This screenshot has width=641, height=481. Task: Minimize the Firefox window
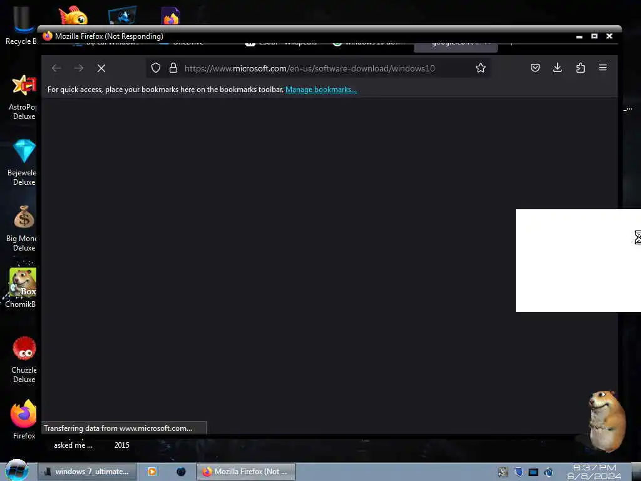tap(579, 36)
